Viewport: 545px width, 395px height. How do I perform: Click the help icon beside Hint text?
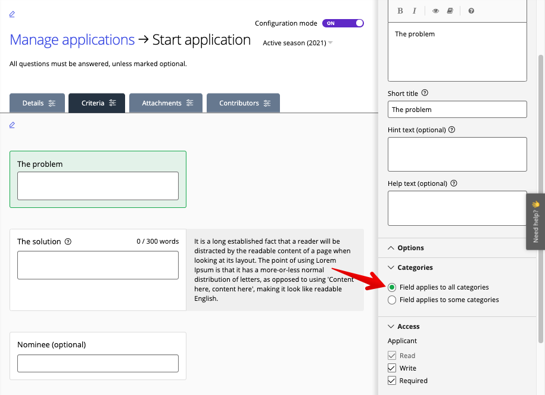pyautogui.click(x=451, y=130)
